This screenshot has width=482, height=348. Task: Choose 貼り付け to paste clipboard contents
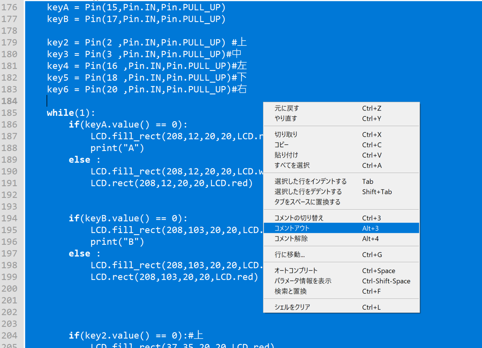(286, 155)
